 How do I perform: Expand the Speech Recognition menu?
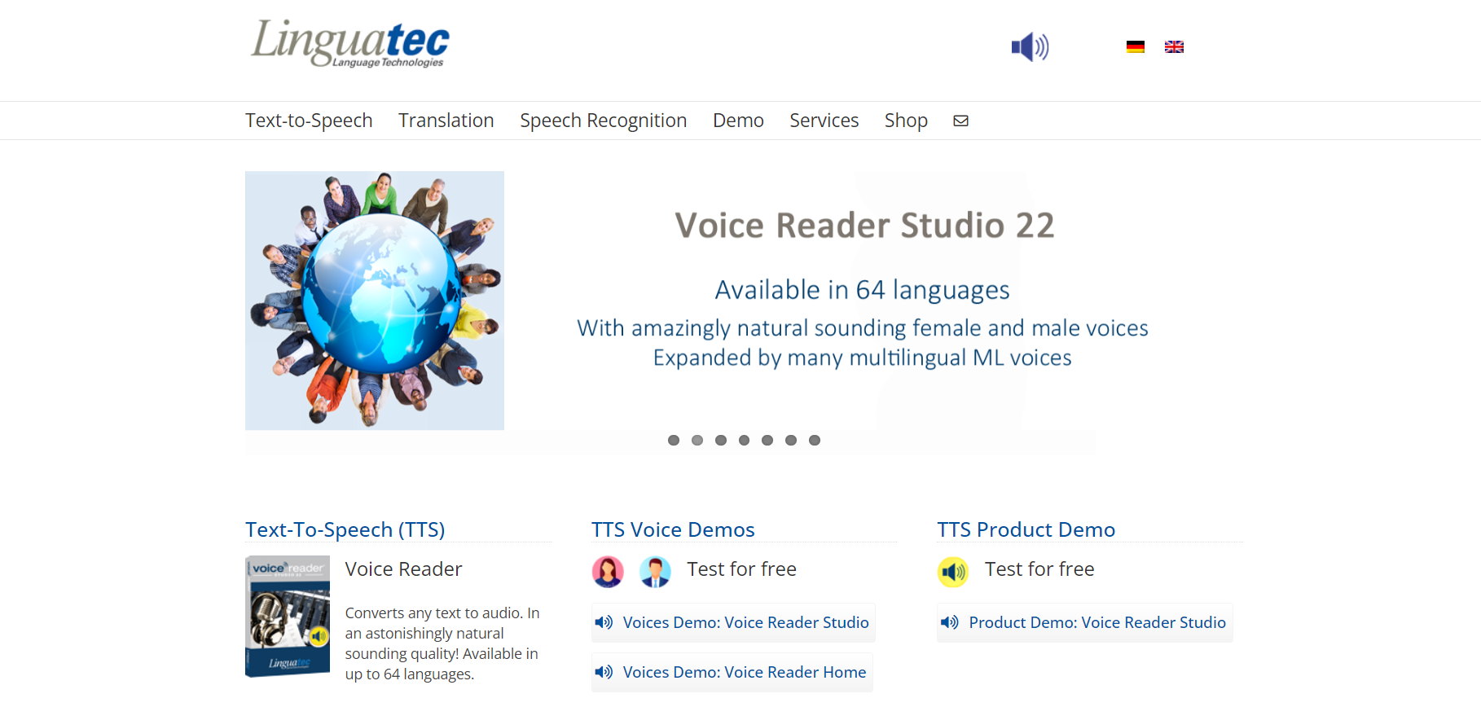tap(603, 121)
